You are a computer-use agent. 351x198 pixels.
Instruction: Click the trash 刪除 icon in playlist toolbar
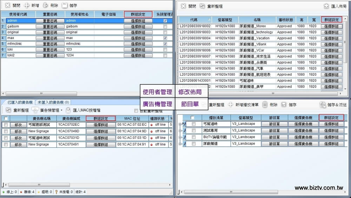pos(265,104)
